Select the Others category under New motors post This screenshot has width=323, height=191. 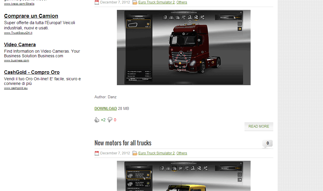tap(182, 153)
